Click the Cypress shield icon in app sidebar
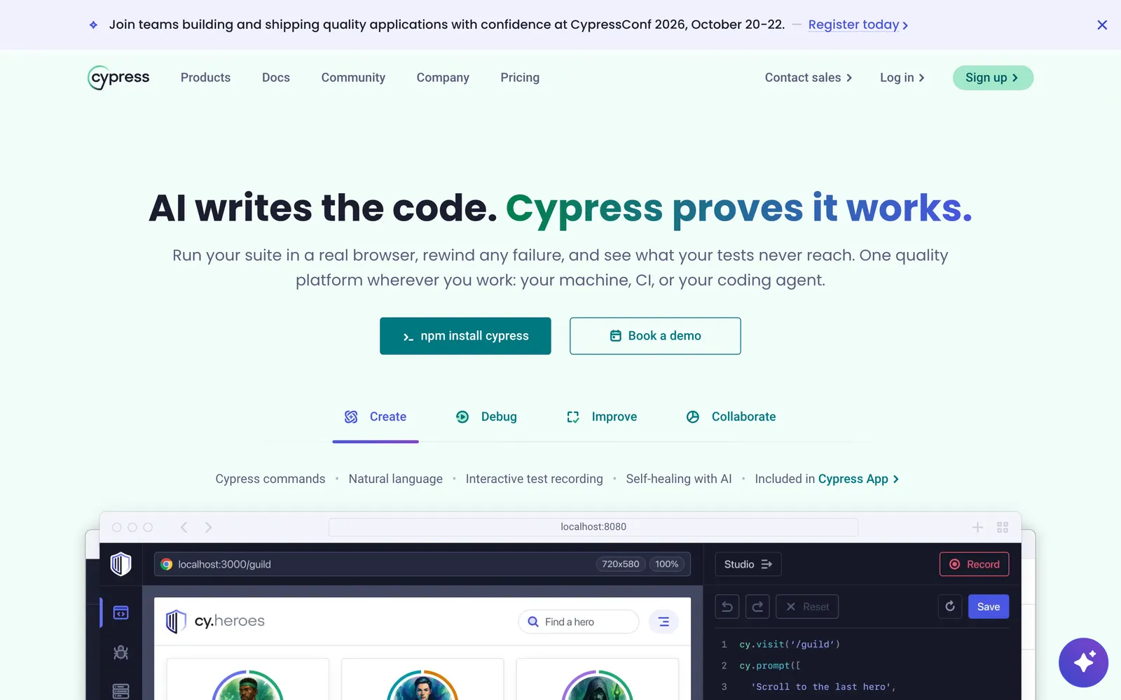The image size is (1121, 700). coord(121,563)
